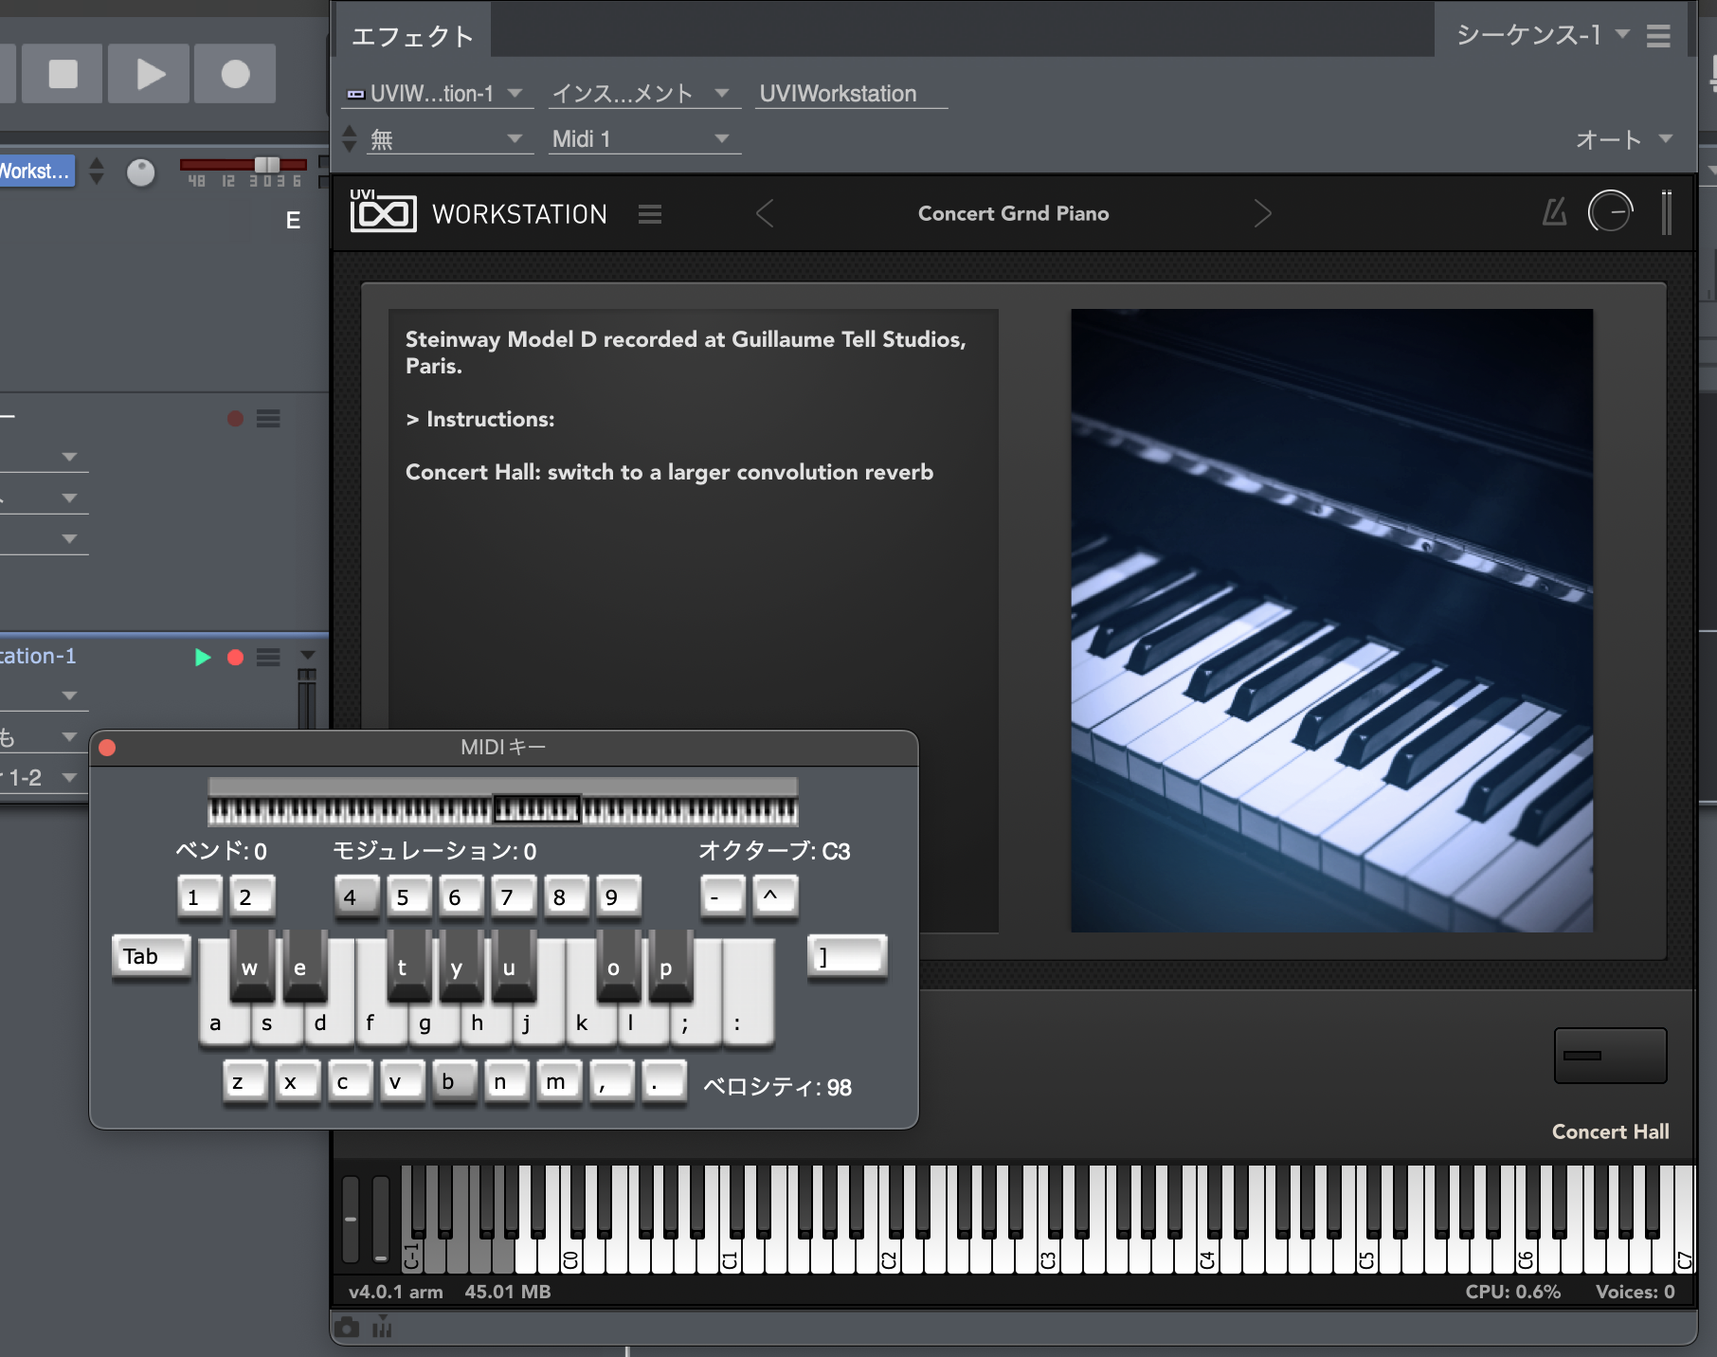Go to the next preset arrow
The width and height of the screenshot is (1717, 1357).
pyautogui.click(x=1262, y=213)
